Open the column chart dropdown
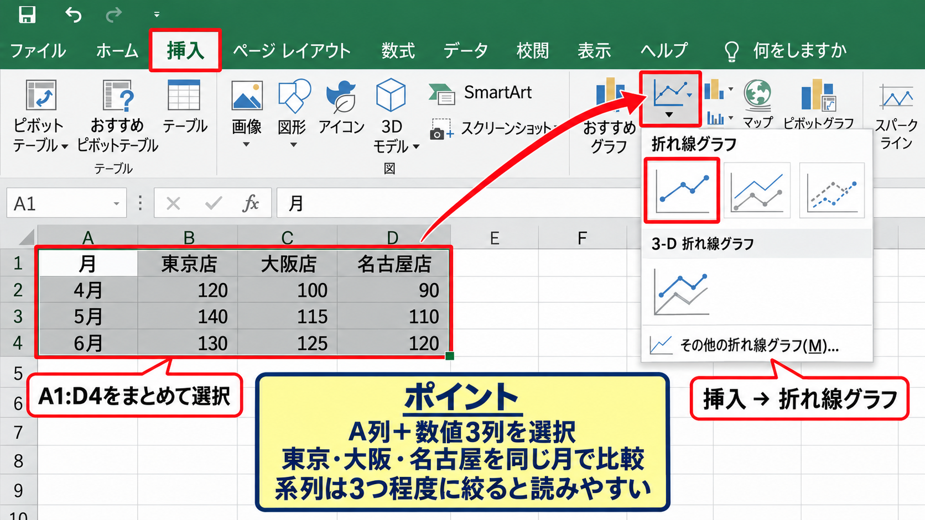Screen dimensions: 925x520 (718, 90)
